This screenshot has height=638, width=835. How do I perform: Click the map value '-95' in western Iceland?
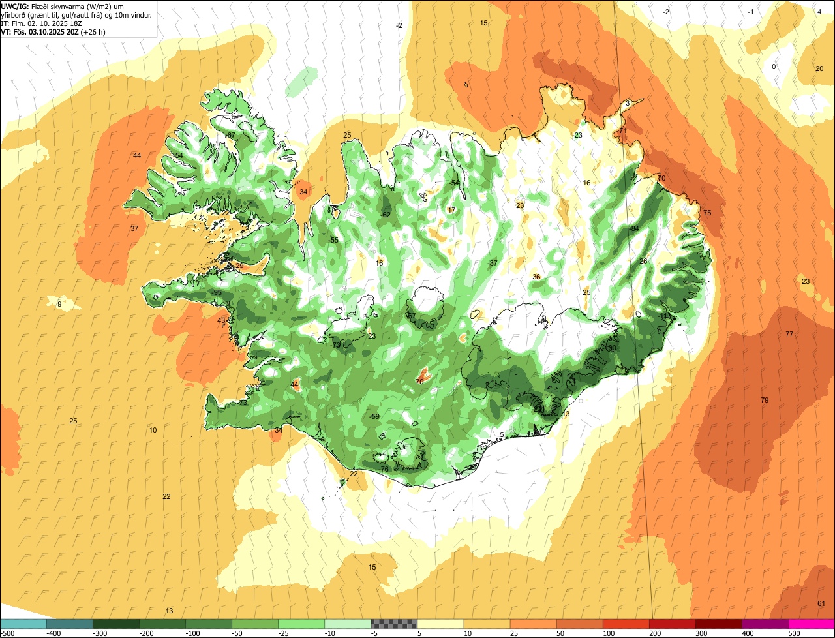click(217, 292)
